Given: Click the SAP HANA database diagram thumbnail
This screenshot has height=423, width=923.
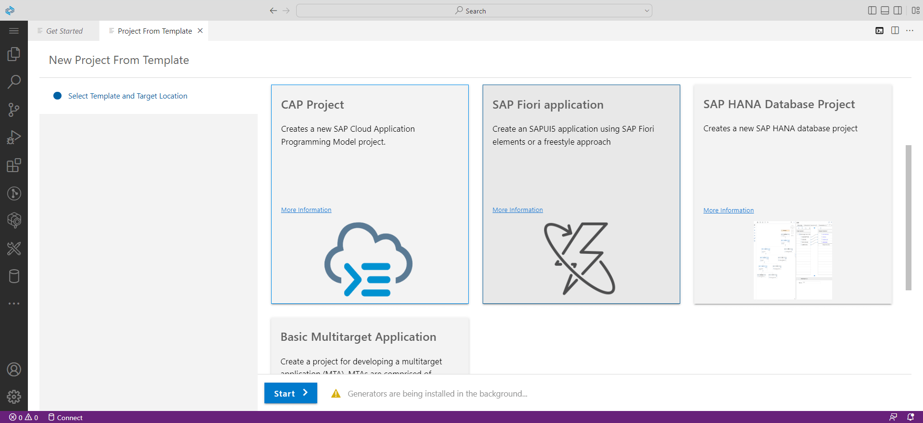Looking at the screenshot, I should [793, 260].
